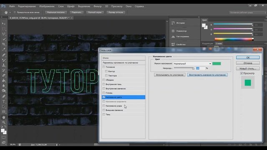This screenshot has width=267, height=150.
Task: Enable the Внутренняя тень checkbox
Action: tap(104, 84)
